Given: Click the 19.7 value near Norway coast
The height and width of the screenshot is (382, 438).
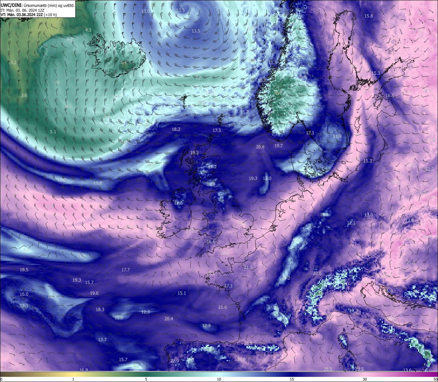Looking at the screenshot, I should point(279,146).
